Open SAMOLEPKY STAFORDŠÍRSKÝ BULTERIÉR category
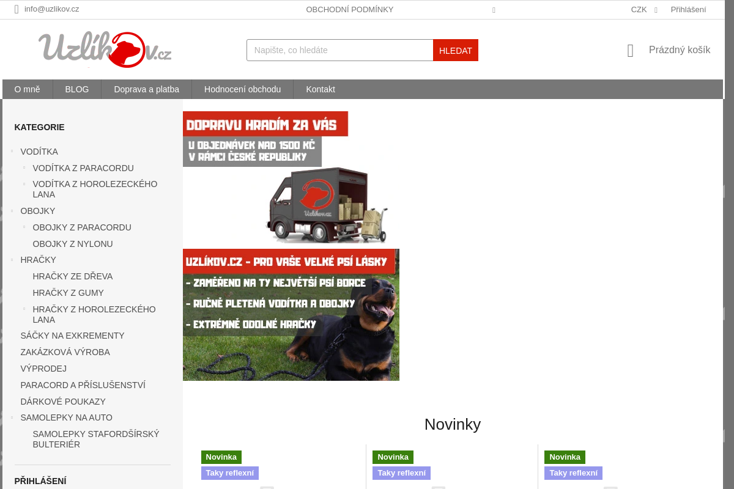Image resolution: width=734 pixels, height=489 pixels. point(96,439)
